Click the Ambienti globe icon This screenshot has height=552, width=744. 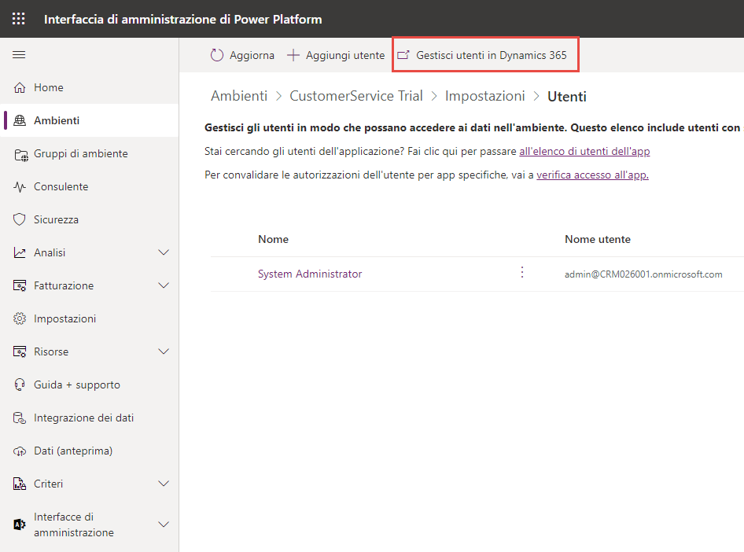(x=20, y=120)
